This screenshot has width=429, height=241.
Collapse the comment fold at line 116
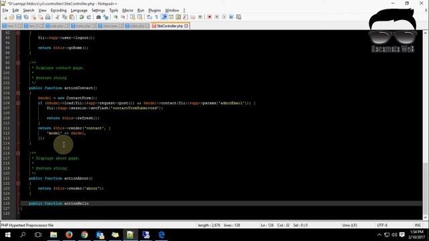point(18,153)
